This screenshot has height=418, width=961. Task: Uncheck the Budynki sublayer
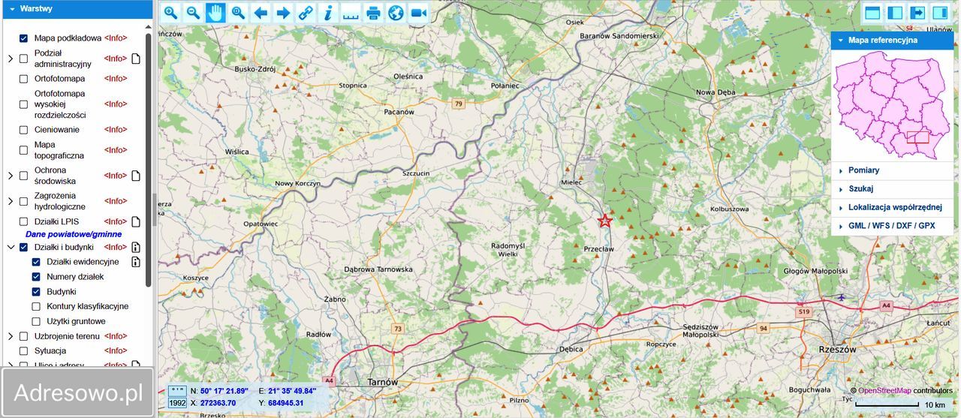coord(36,291)
